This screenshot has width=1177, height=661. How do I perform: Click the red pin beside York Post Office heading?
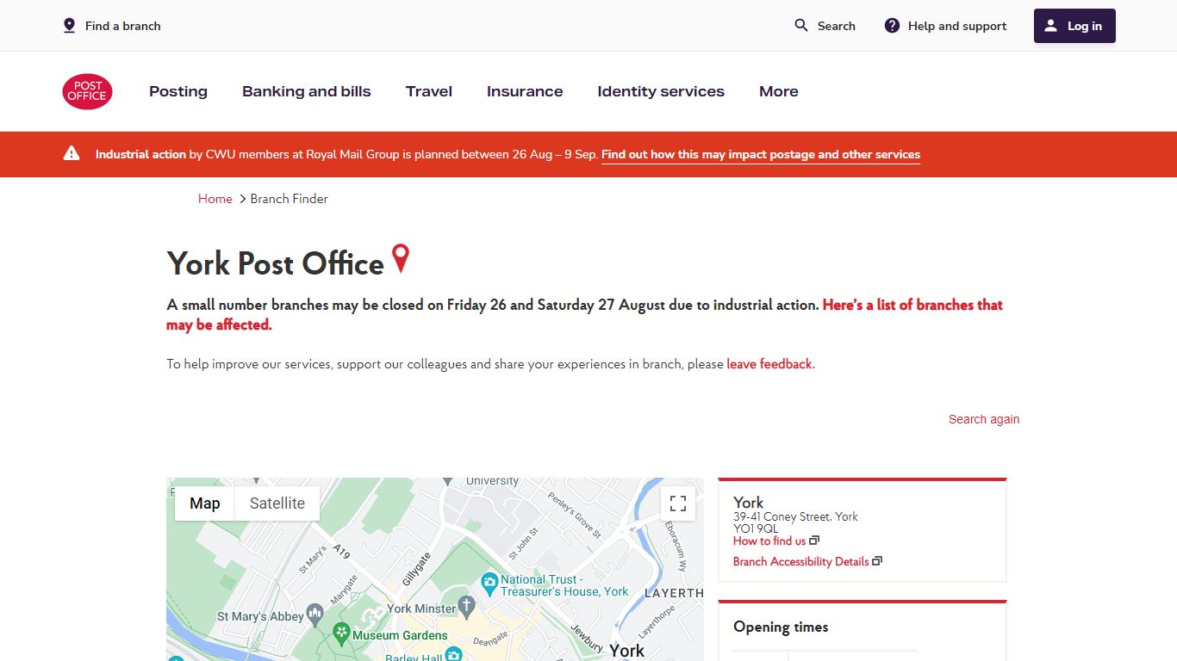401,258
